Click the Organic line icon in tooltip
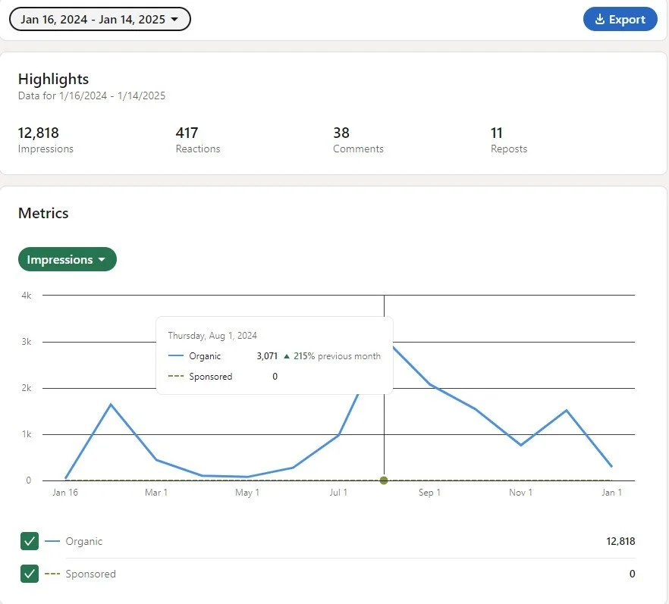 coord(176,355)
